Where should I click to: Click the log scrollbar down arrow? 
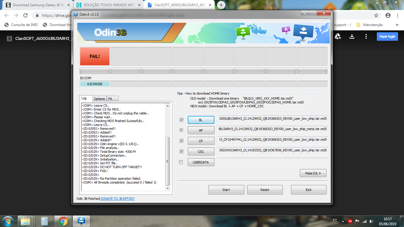[x=168, y=188]
